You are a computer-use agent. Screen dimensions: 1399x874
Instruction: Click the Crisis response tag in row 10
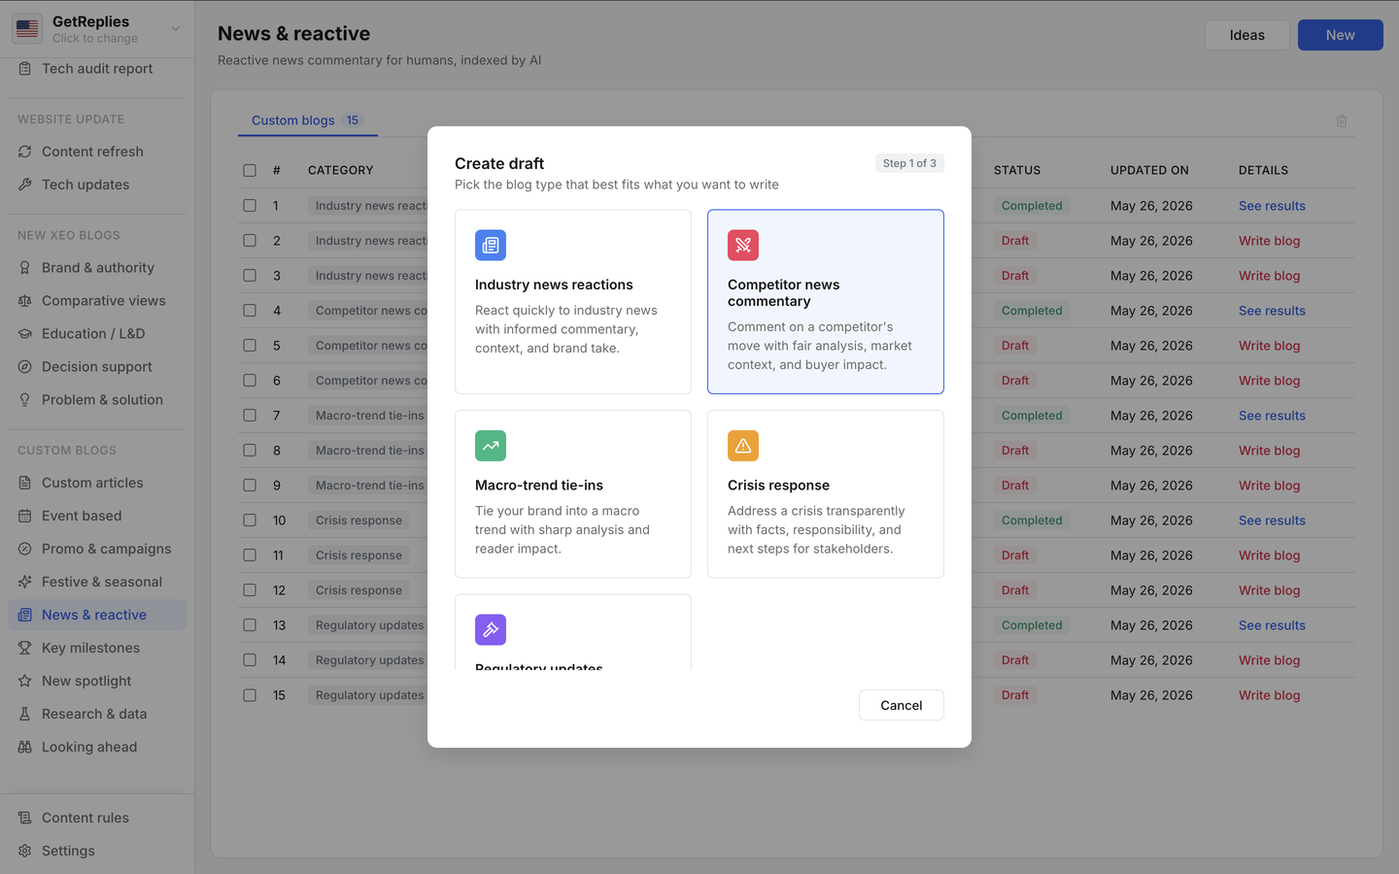[358, 521]
